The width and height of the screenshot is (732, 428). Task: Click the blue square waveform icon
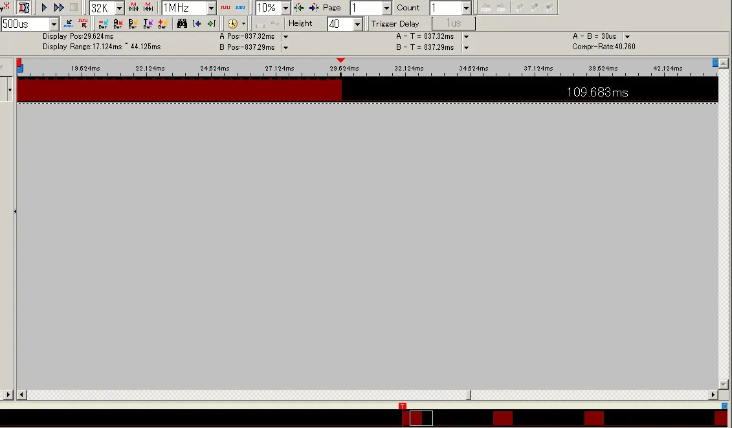tap(239, 8)
